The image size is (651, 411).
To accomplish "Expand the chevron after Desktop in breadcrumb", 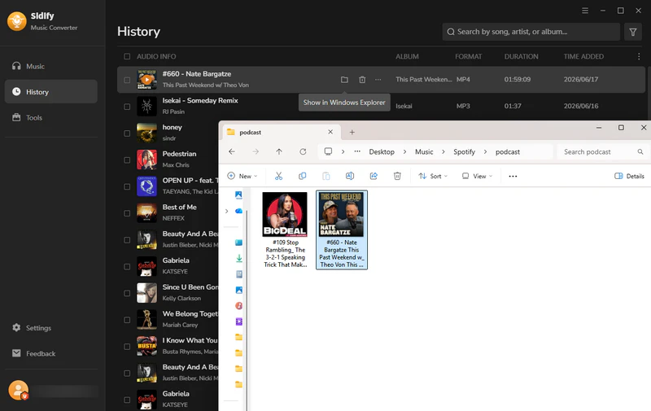I will (x=404, y=152).
